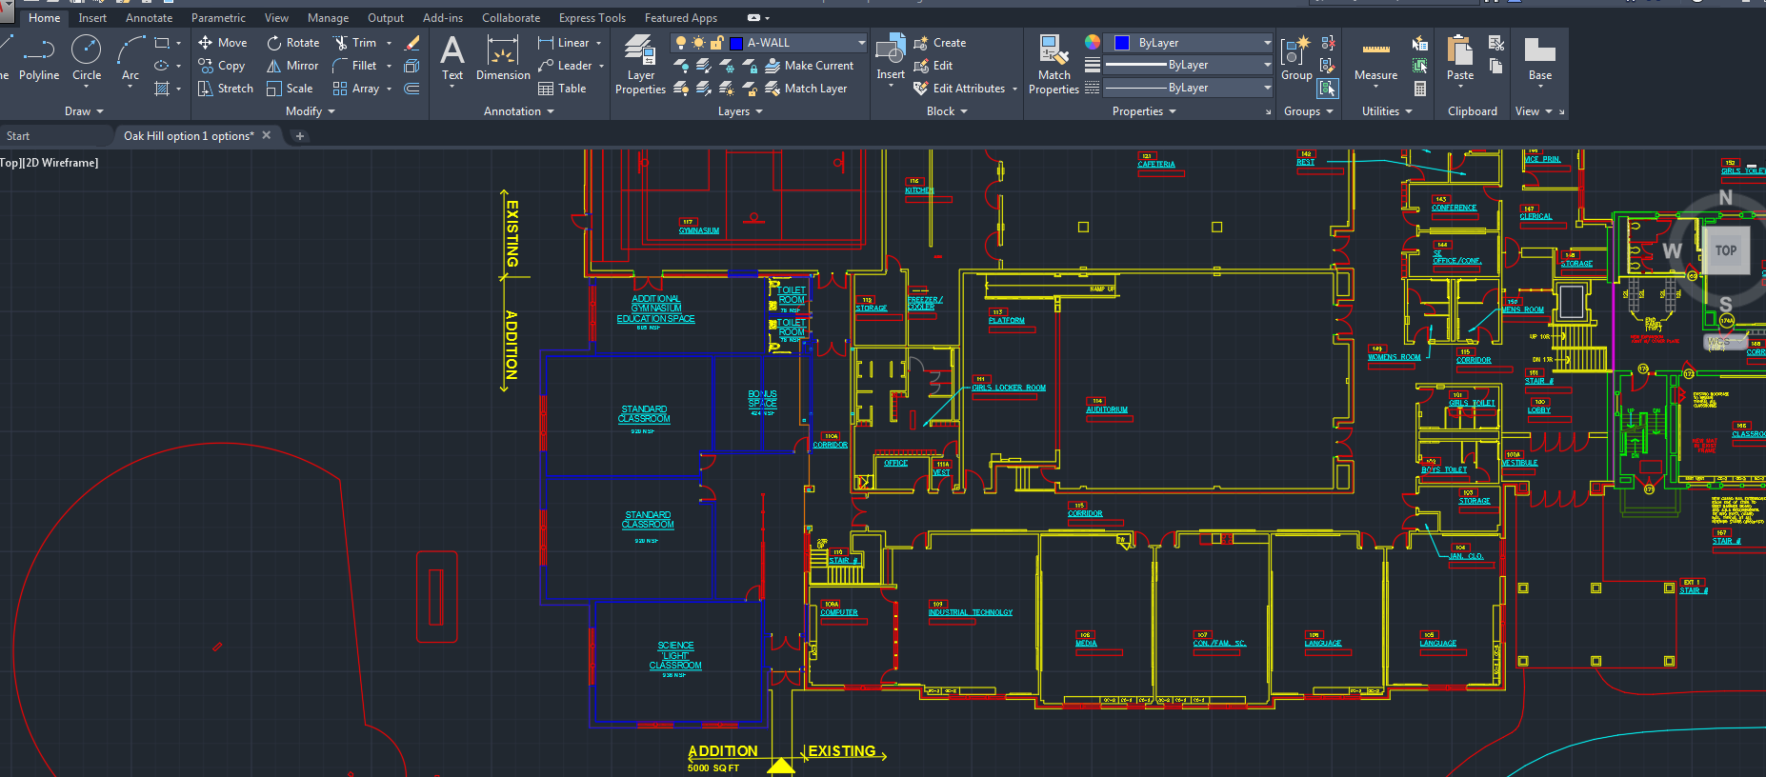Click the TOP face of ViewCube
This screenshot has height=777, width=1766.
tap(1726, 250)
